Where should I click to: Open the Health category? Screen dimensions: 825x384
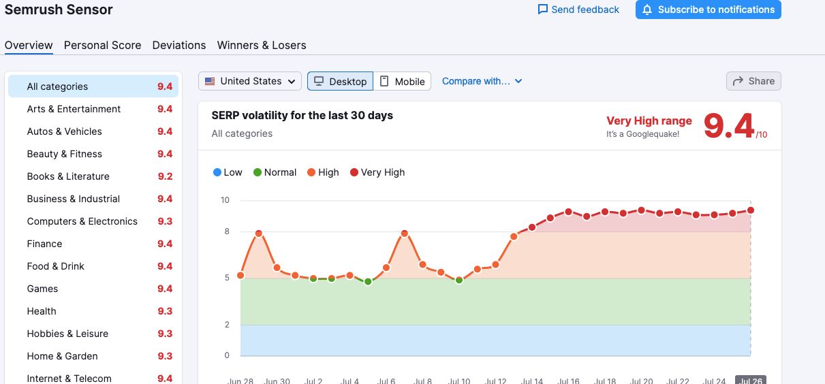tap(93, 311)
